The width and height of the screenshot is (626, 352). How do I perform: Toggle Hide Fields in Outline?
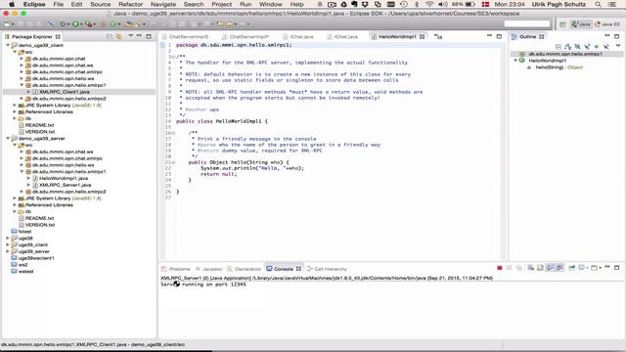577,47
